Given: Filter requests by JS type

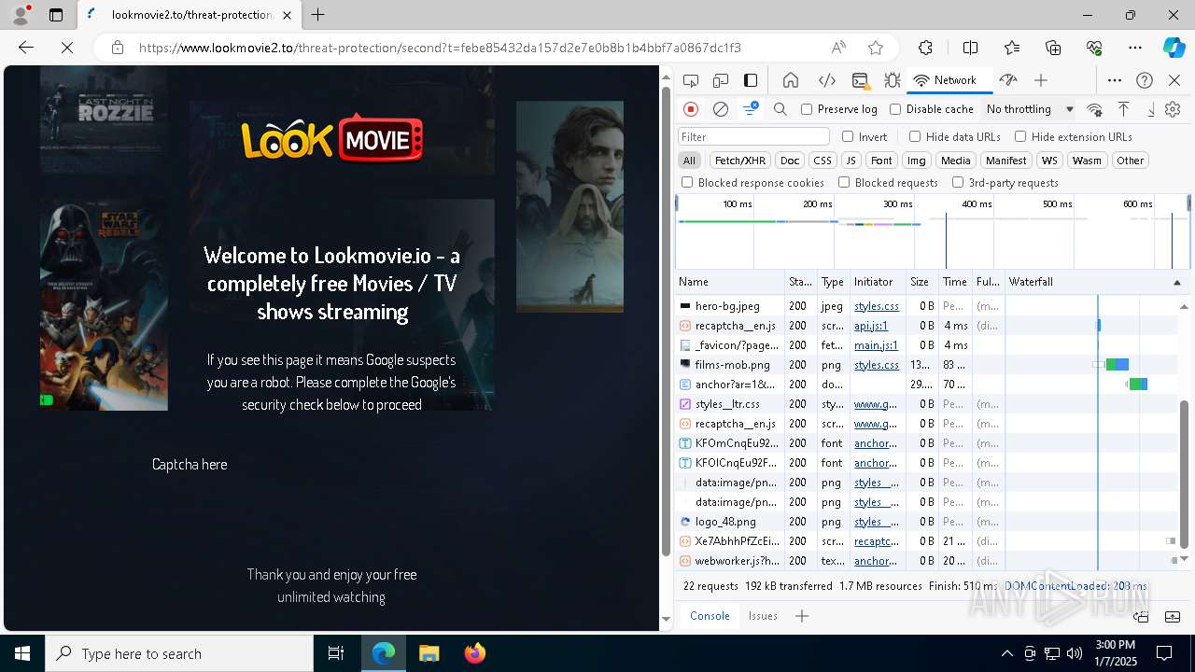Looking at the screenshot, I should pyautogui.click(x=851, y=161).
